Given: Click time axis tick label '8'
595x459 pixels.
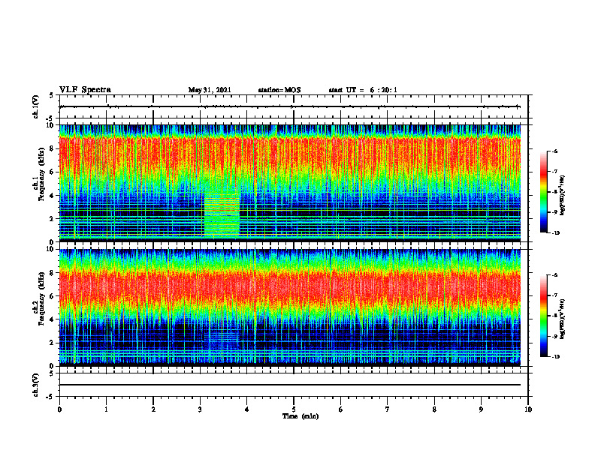Looking at the screenshot, I should [x=434, y=409].
